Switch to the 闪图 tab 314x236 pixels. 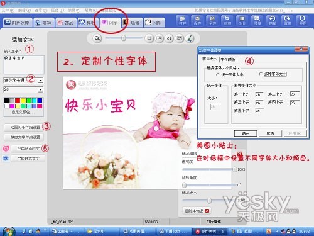click(154, 23)
